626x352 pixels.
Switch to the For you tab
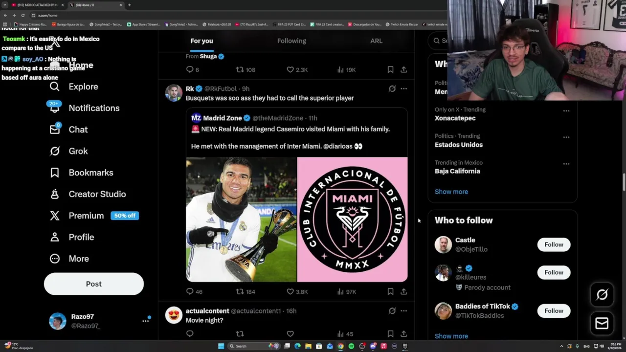(x=201, y=41)
